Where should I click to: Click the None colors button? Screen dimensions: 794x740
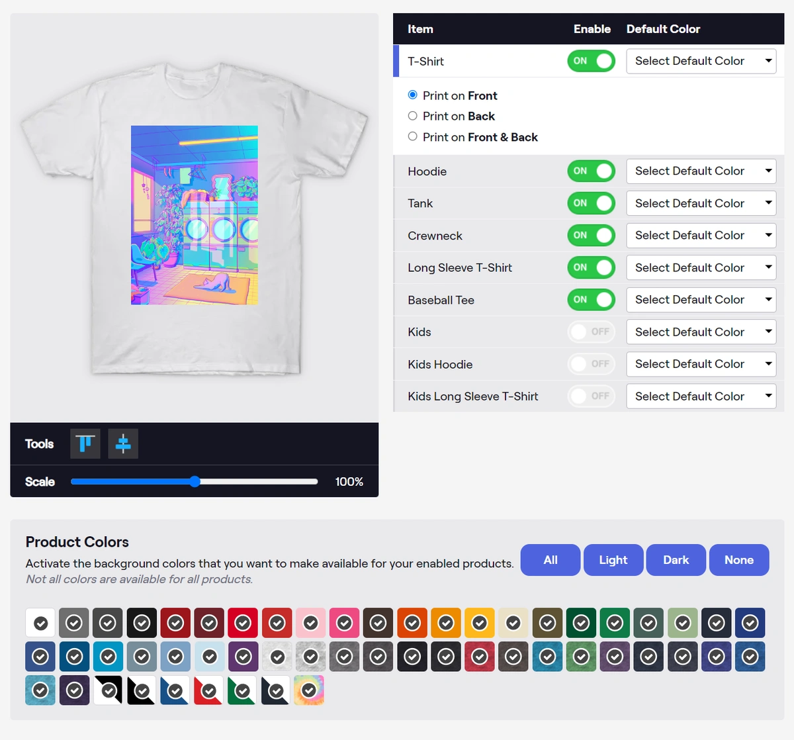coord(739,560)
